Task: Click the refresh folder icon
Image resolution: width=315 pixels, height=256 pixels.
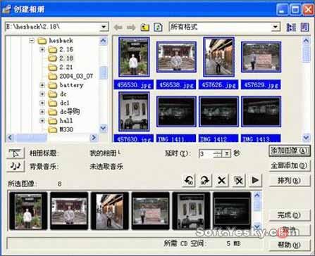Action: coord(158,27)
